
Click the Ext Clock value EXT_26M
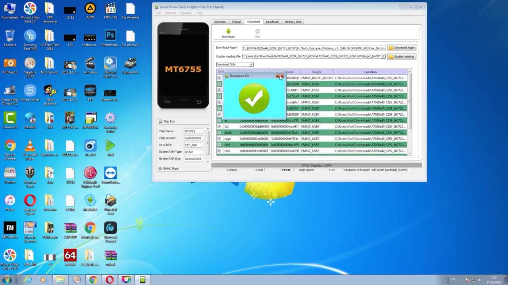pyautogui.click(x=193, y=145)
